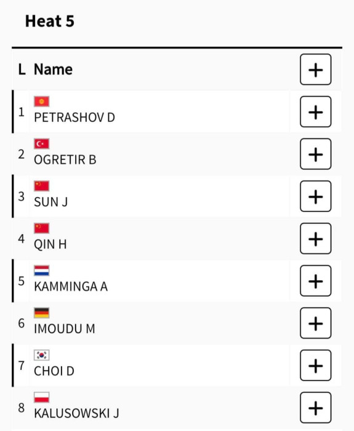This screenshot has height=431, width=354.
Task: Show details for KAMMINGA A
Action: tap(315, 281)
